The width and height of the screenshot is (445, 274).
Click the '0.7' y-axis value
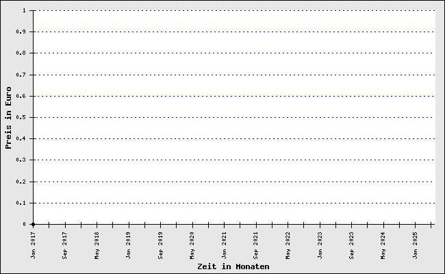[x=21, y=75]
